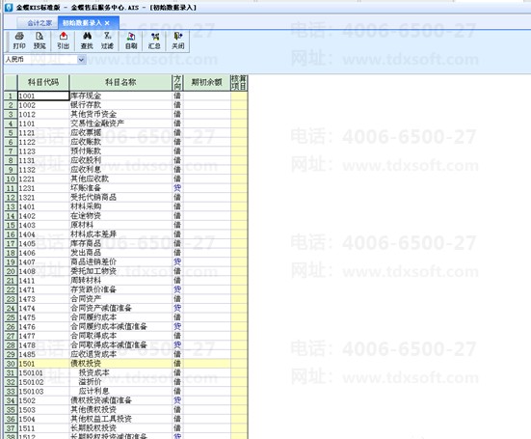This screenshot has height=439, width=531.
Task: Click the 科目代码 column header
Action: [x=43, y=82]
